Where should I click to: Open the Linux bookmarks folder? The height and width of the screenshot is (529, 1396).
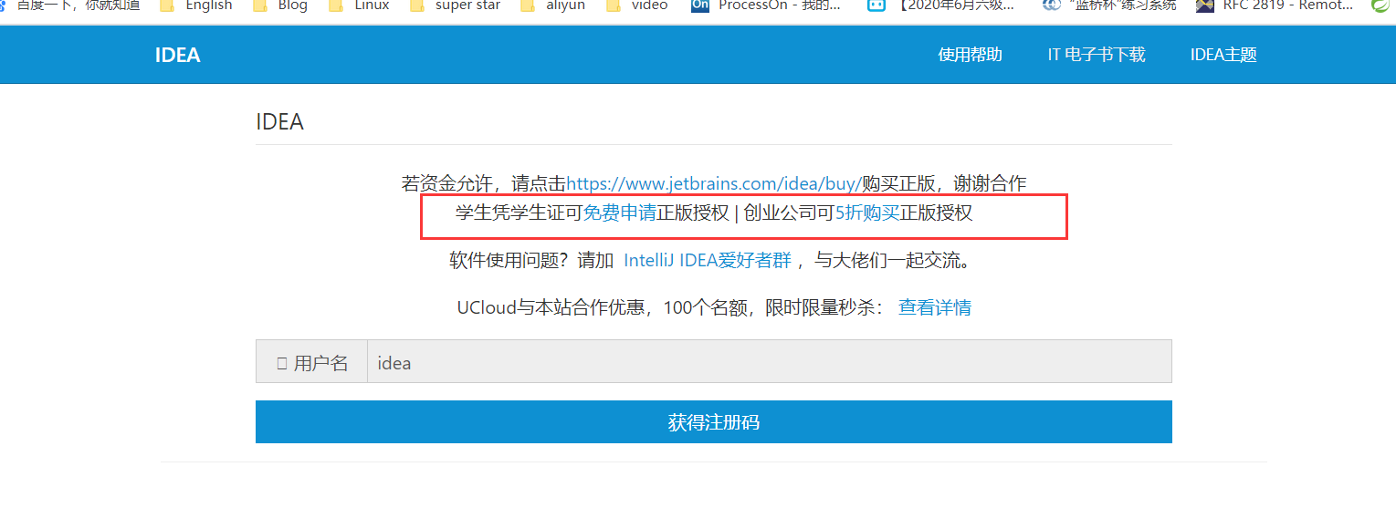click(x=359, y=5)
